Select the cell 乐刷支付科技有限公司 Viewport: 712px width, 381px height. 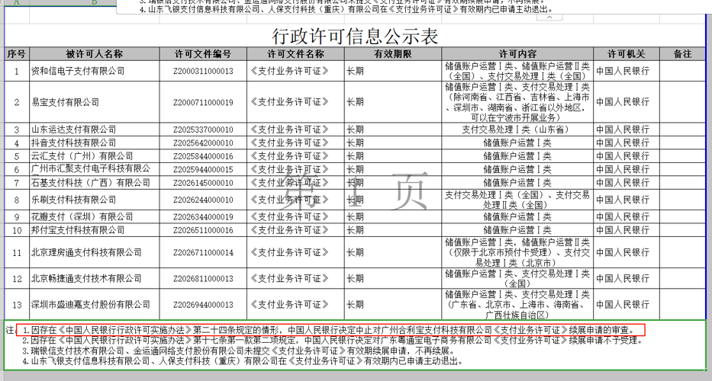point(95,200)
